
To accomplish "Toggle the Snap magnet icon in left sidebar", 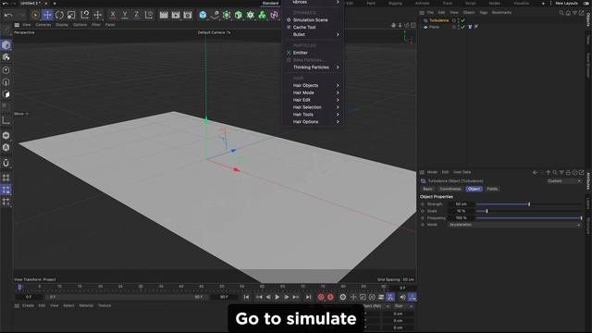I will click(6, 163).
